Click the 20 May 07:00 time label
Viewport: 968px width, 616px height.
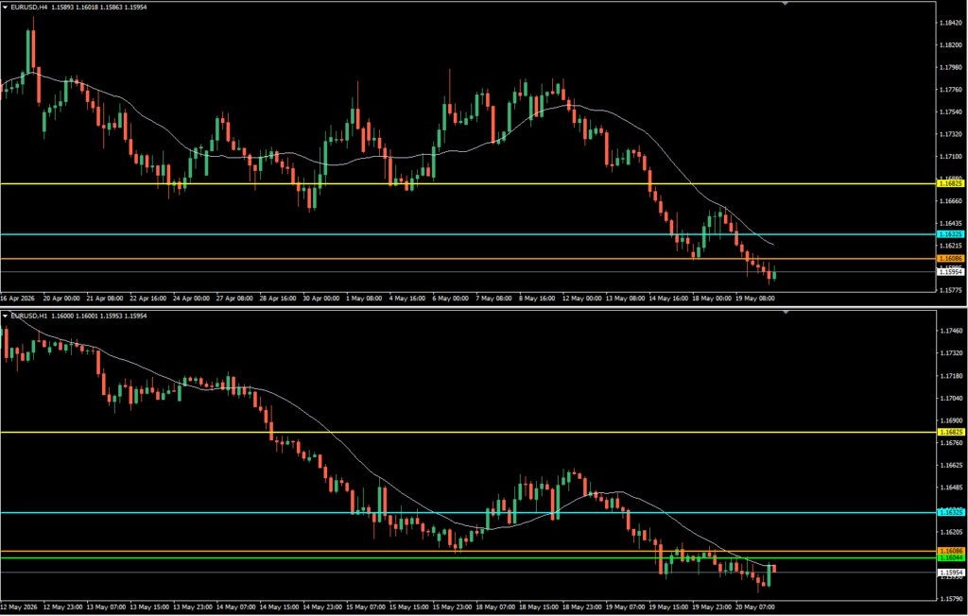tap(753, 607)
